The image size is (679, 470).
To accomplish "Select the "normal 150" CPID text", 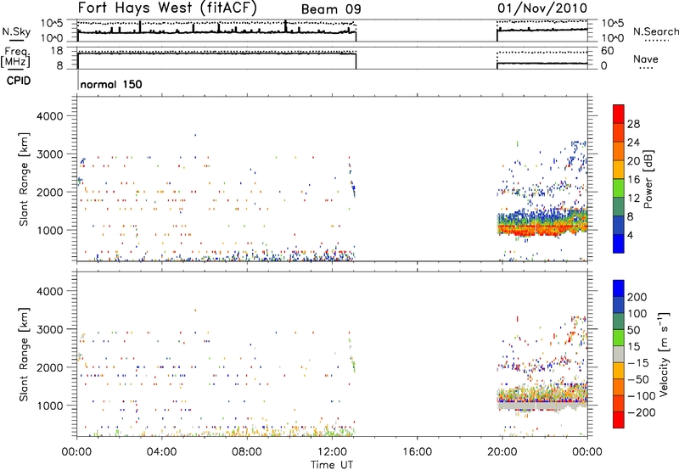I will 111,84.
